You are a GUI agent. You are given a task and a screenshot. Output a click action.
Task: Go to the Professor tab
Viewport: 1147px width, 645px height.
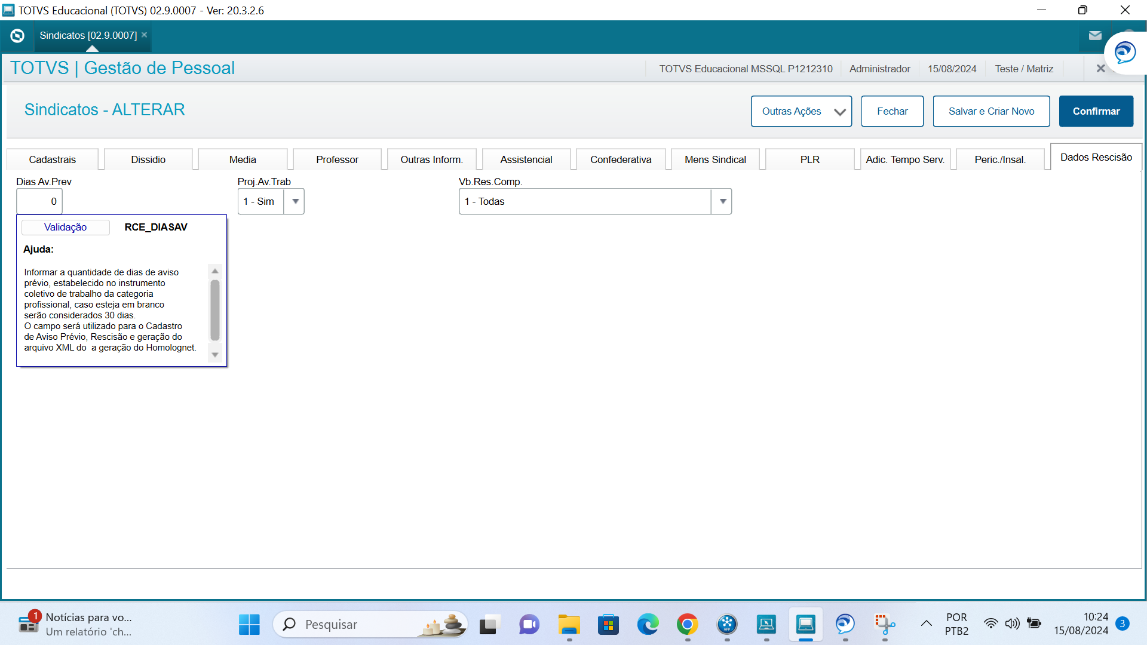tap(337, 159)
